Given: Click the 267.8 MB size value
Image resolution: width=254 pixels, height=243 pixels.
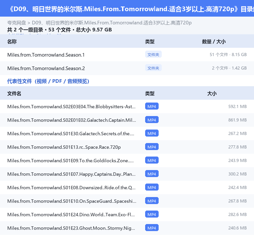Looking at the screenshot, I should 237,201.
